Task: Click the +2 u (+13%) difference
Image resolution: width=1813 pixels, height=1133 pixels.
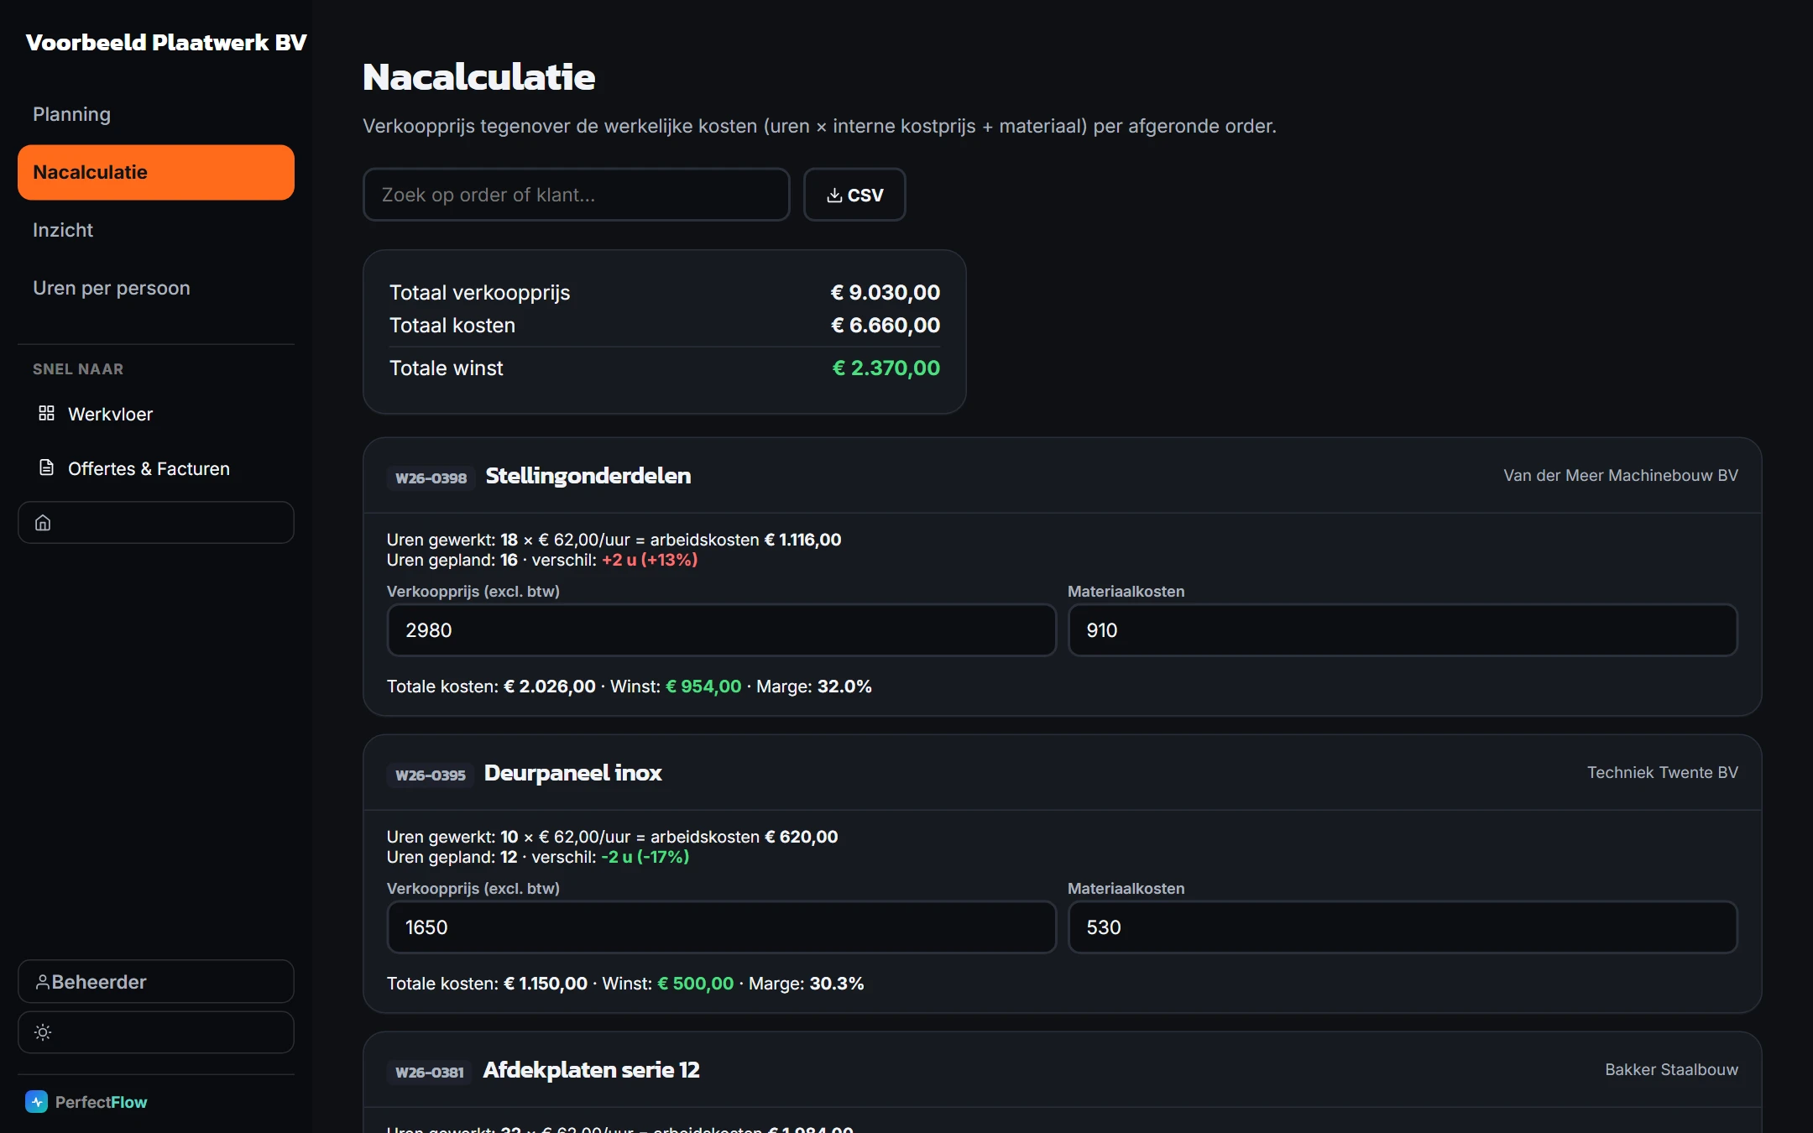Action: coord(650,560)
